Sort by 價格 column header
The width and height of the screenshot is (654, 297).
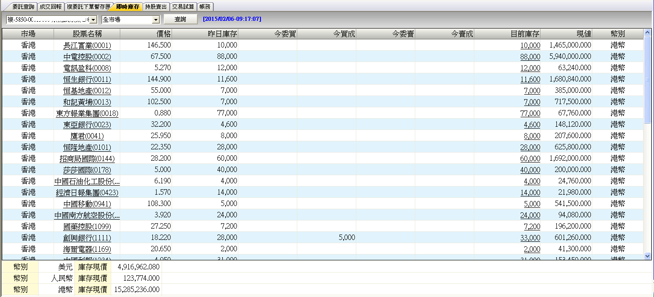click(146, 34)
